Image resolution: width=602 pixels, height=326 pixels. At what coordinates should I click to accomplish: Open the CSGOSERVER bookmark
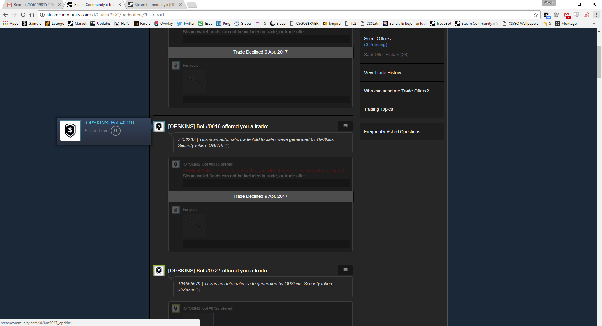point(304,24)
